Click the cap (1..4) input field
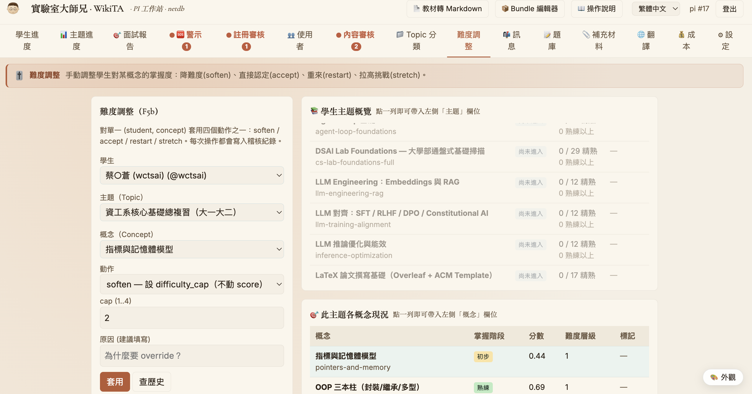This screenshot has height=394, width=752. click(x=192, y=318)
